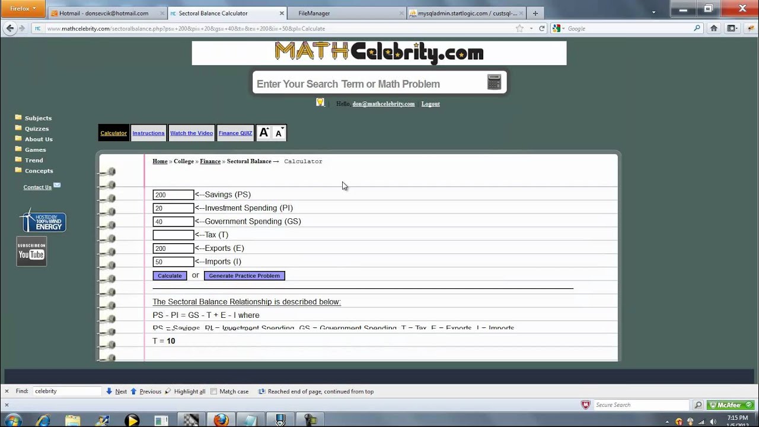This screenshot has width=759, height=427.
Task: Switch to the mysqladmin.startlogic.com tab
Action: pyautogui.click(x=467, y=13)
